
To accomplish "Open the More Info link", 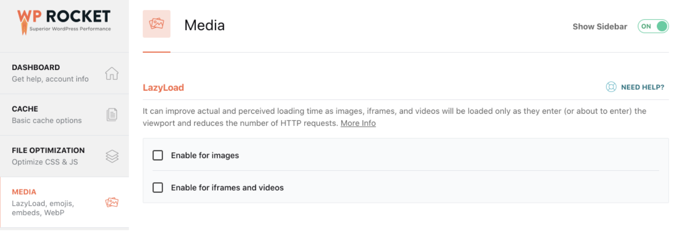I will click(x=358, y=123).
